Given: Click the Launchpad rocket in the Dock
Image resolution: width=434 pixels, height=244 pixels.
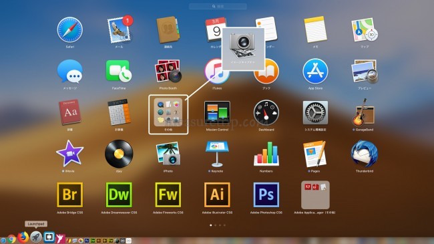Looking at the screenshot, I should (36, 237).
